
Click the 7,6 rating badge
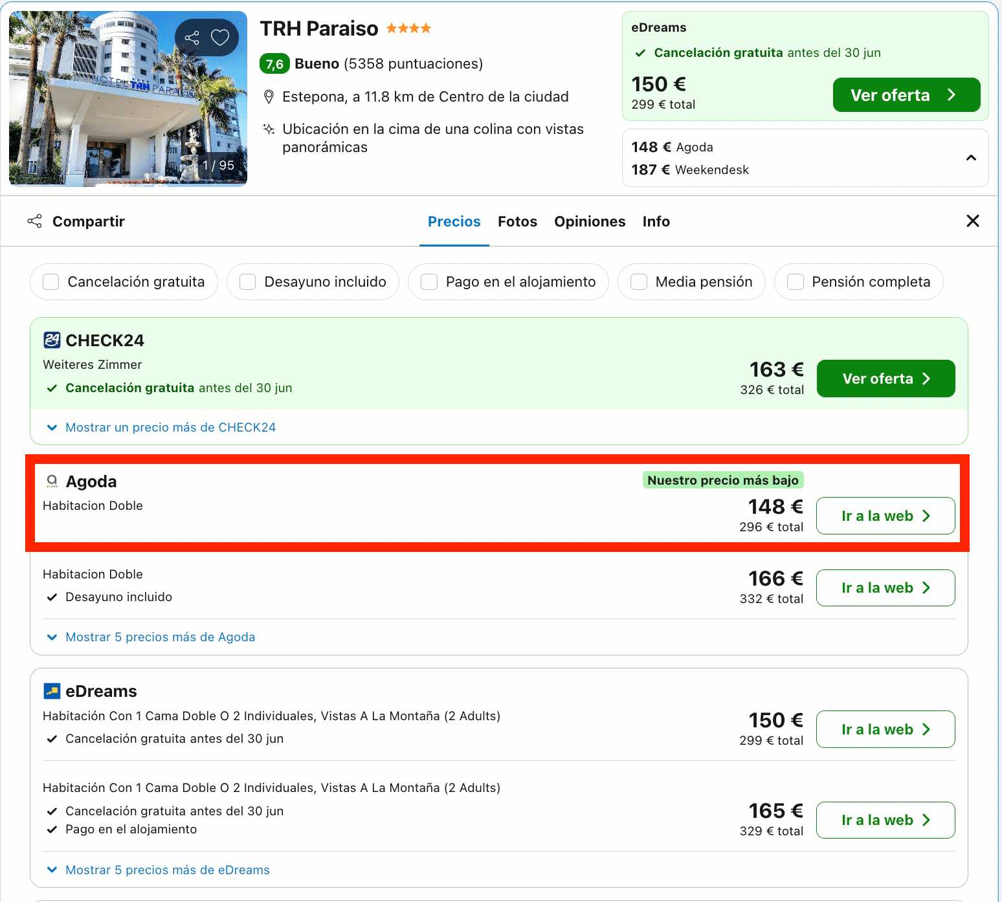pyautogui.click(x=274, y=63)
